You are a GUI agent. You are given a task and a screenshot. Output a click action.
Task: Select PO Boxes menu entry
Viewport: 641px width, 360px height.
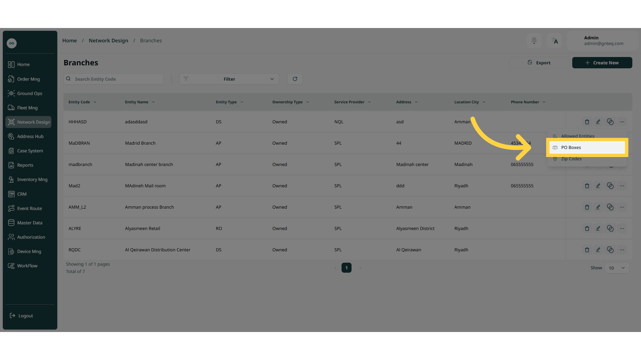587,147
